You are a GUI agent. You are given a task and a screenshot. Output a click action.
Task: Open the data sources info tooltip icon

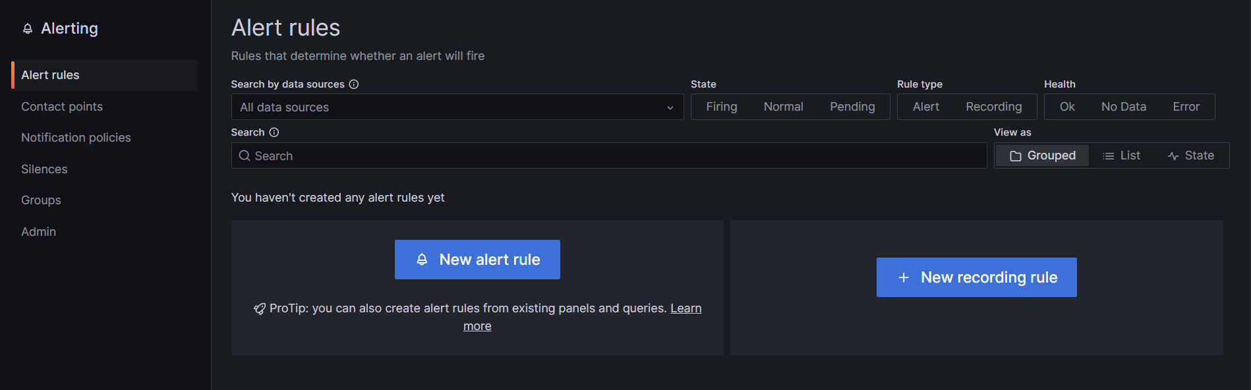(x=354, y=84)
